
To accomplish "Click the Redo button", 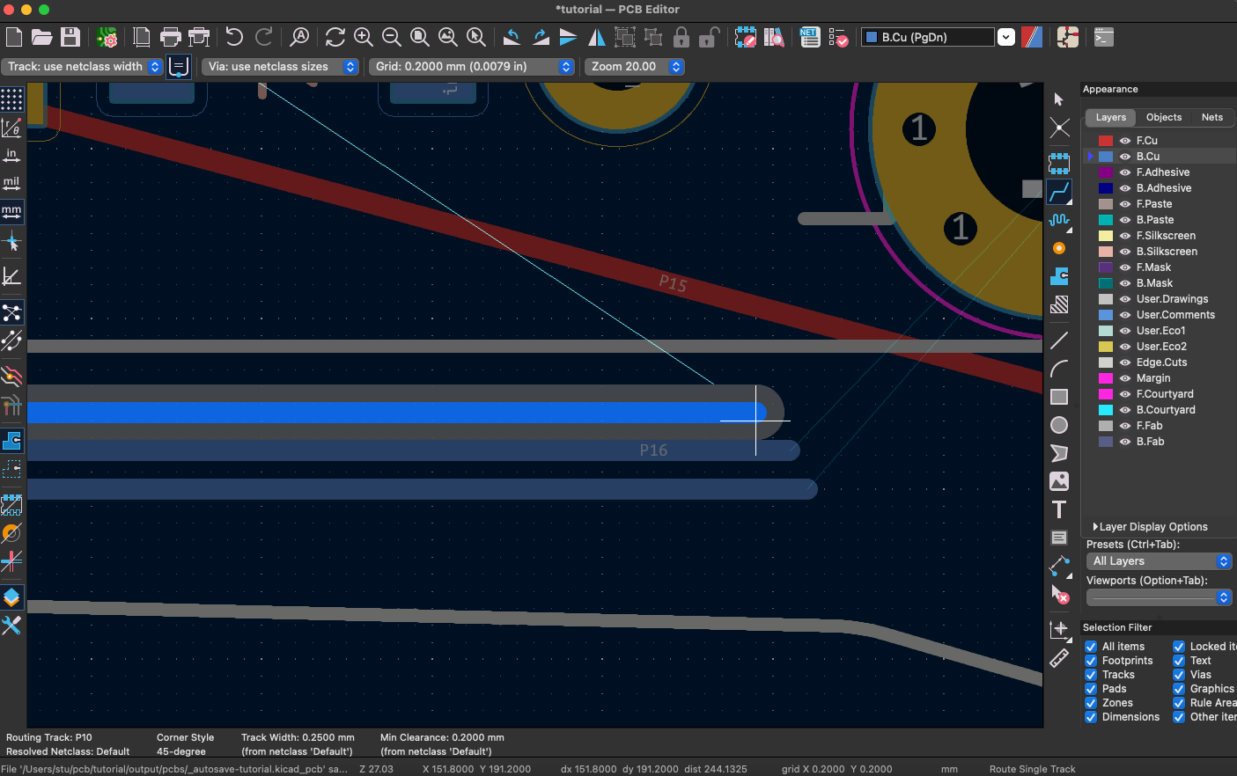I will point(263,37).
